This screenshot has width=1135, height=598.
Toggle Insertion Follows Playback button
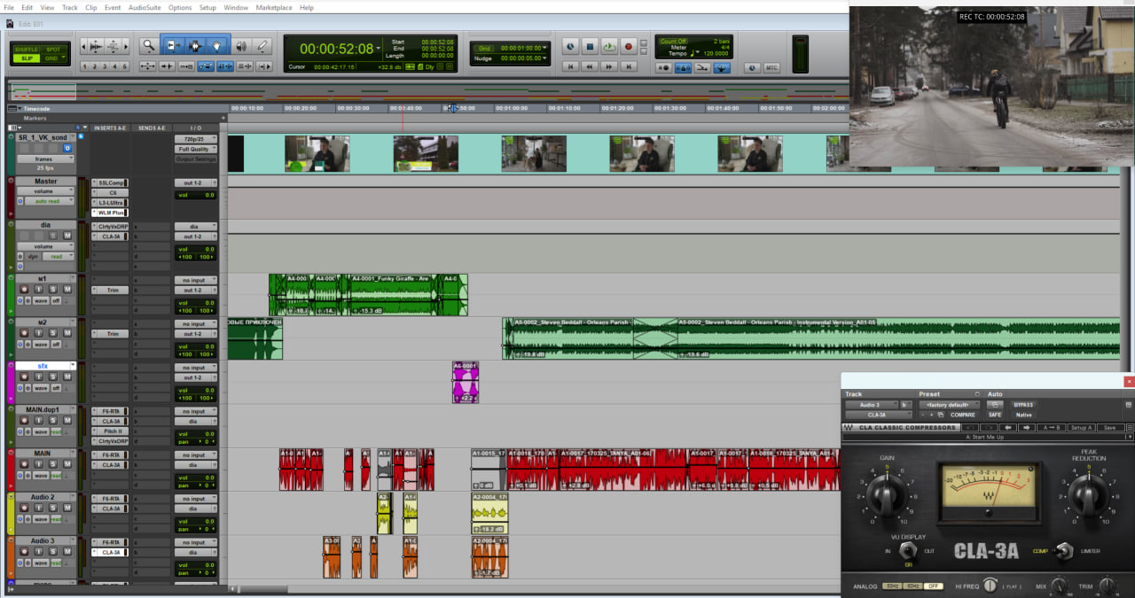[x=263, y=66]
